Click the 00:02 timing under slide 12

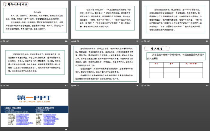coord(147,41)
